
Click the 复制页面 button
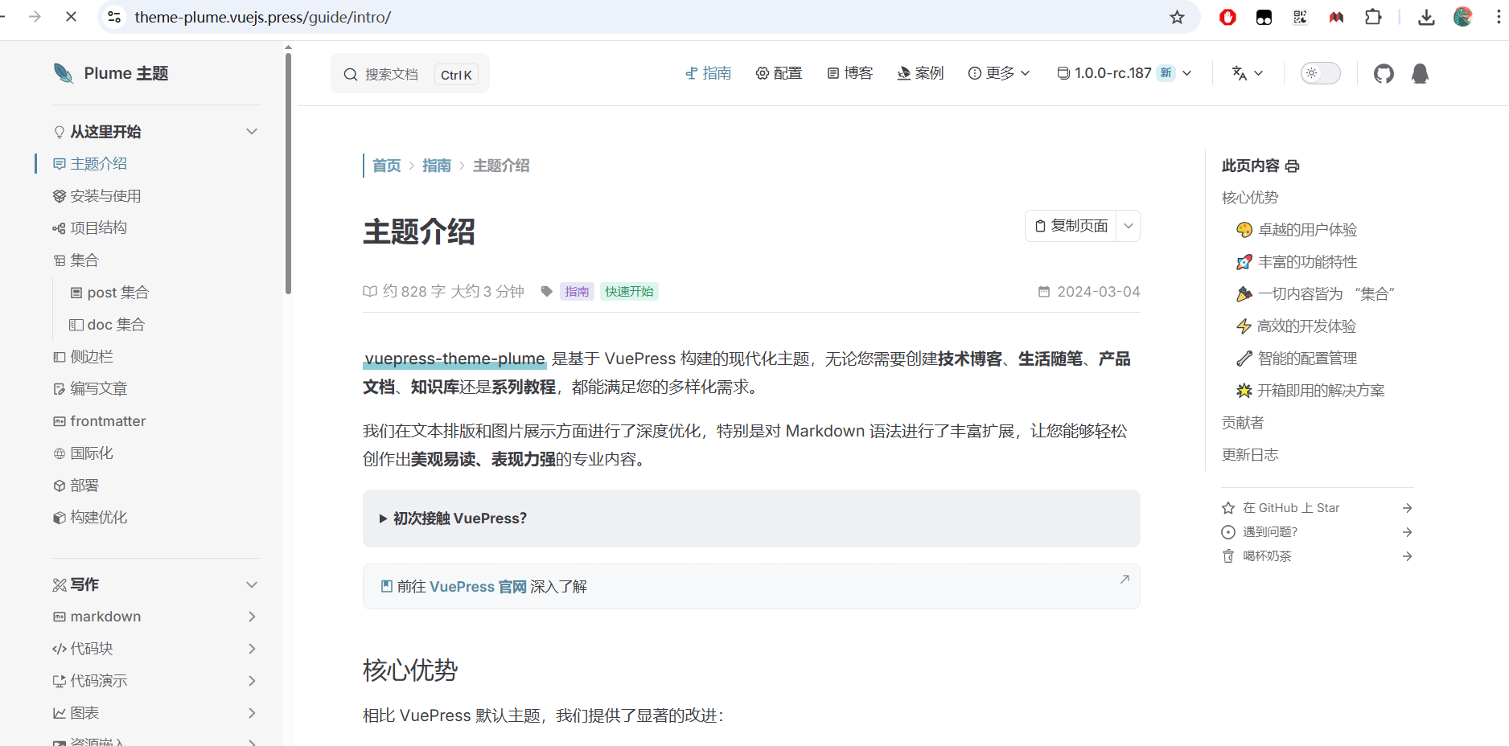(1071, 226)
